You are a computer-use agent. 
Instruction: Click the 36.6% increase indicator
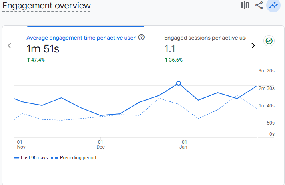(173, 60)
